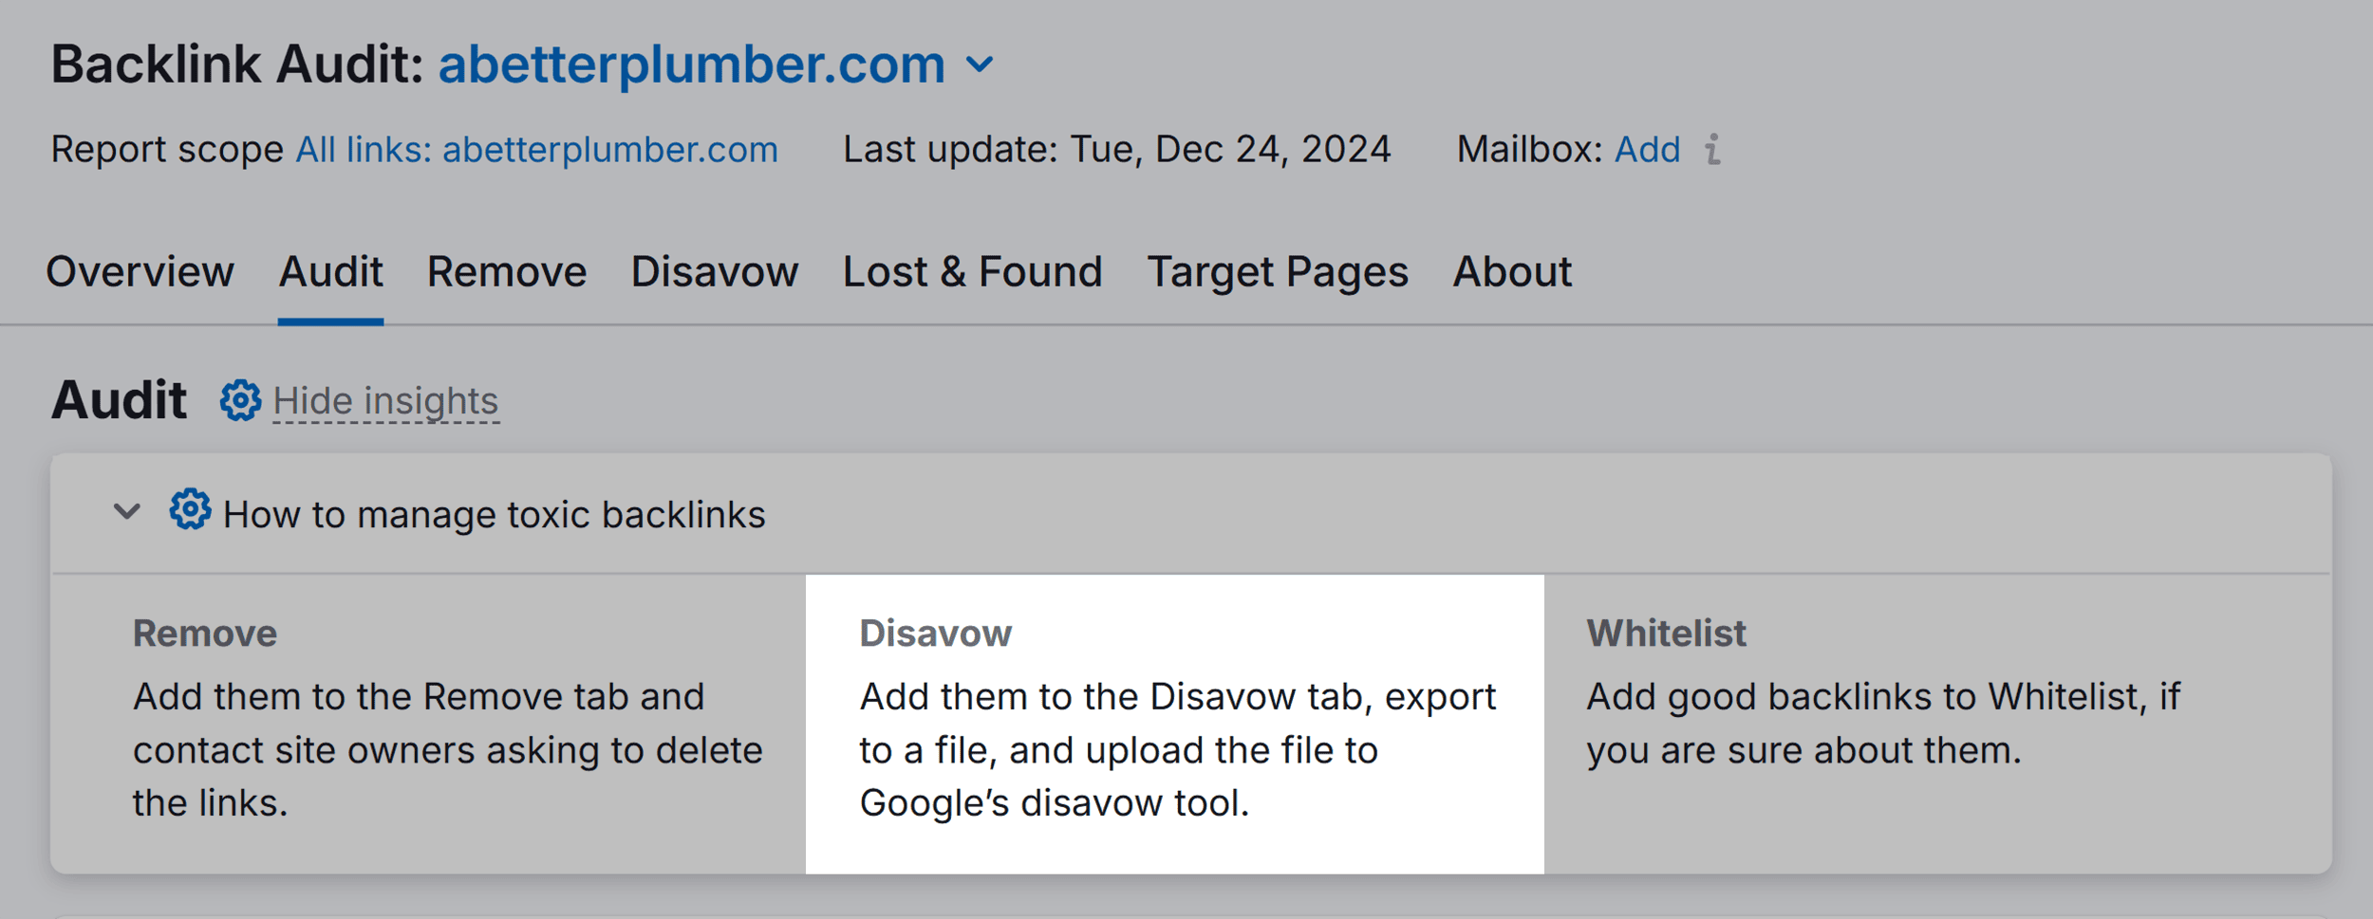Click the Last update date text
This screenshot has width=2373, height=919.
1118,149
